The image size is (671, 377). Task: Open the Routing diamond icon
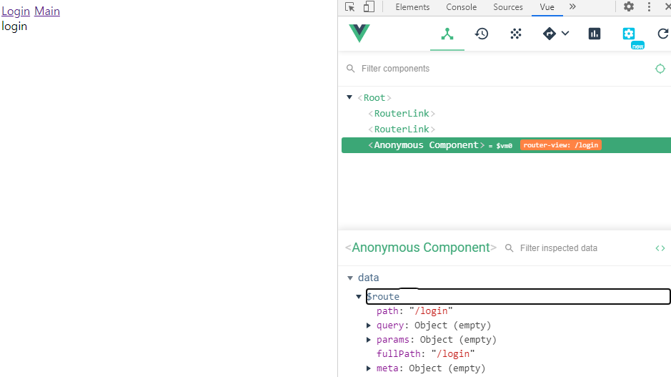[549, 34]
